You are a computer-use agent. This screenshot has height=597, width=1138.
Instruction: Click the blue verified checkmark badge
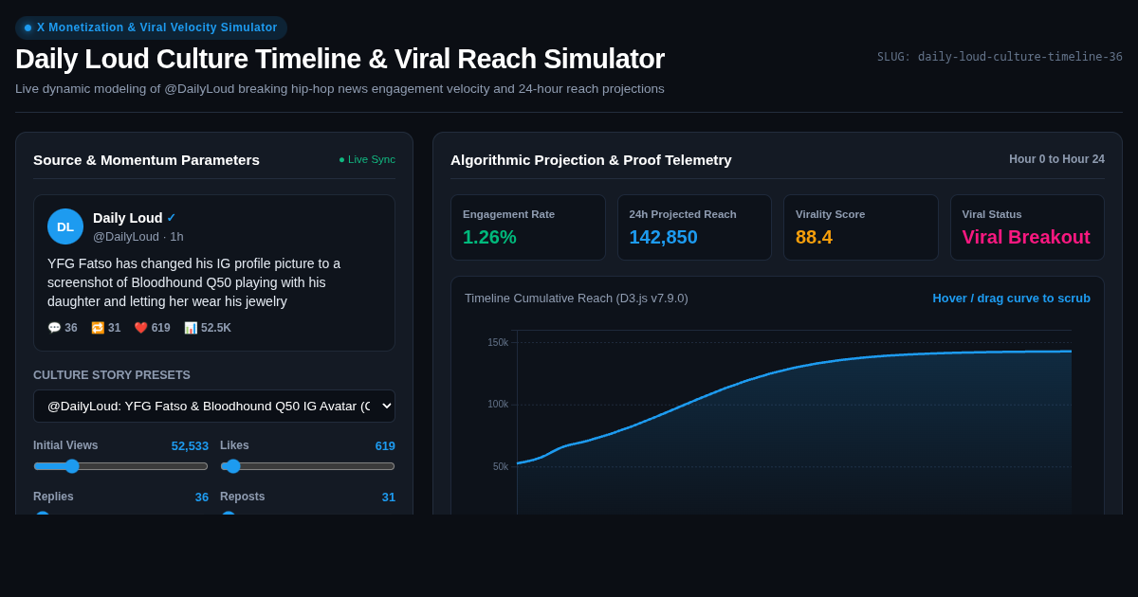pyautogui.click(x=171, y=218)
